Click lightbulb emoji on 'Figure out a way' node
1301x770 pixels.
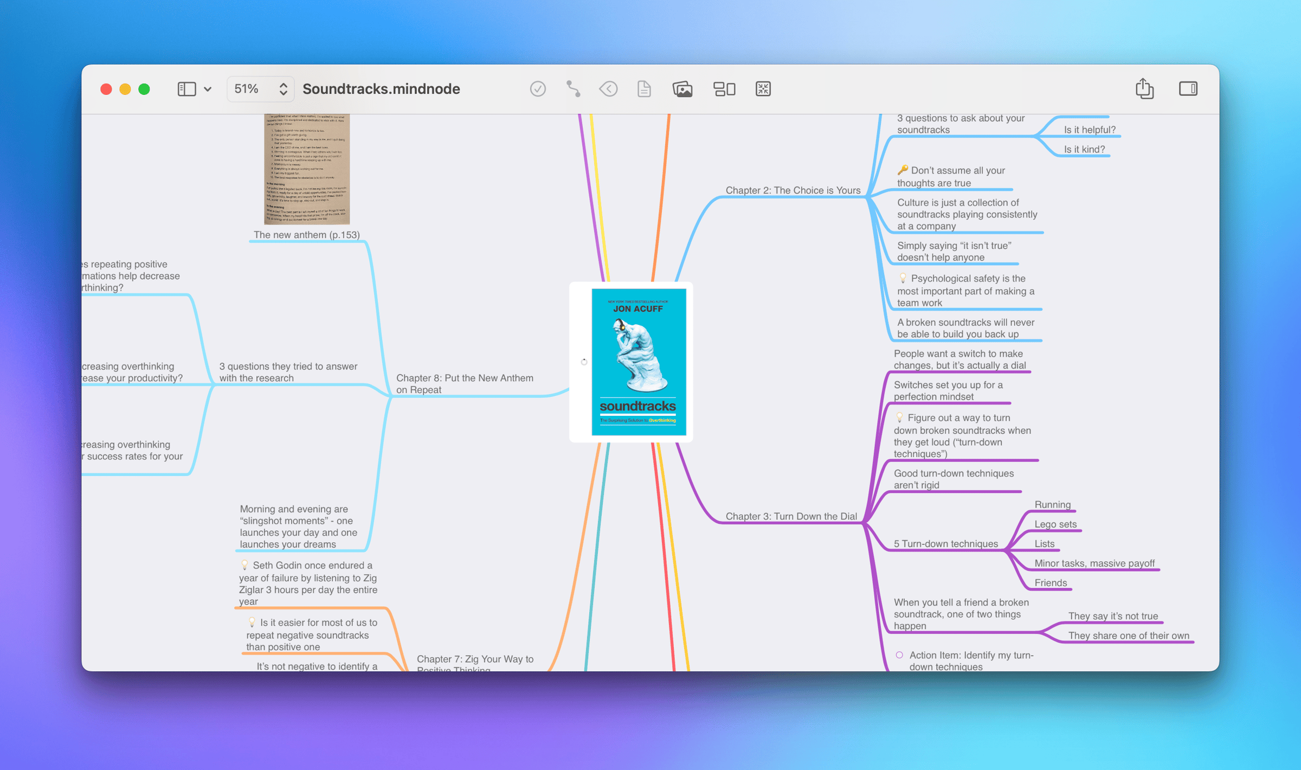pos(899,417)
